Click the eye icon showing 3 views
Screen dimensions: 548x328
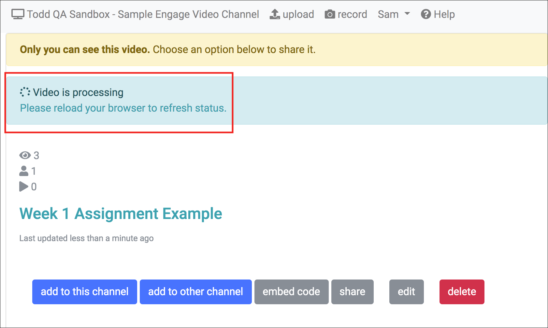click(x=24, y=155)
